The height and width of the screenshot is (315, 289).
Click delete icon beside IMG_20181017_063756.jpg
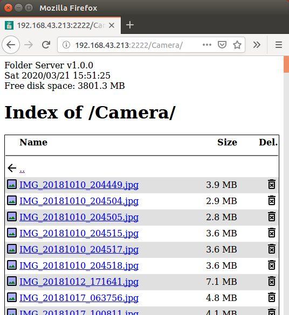(272, 298)
